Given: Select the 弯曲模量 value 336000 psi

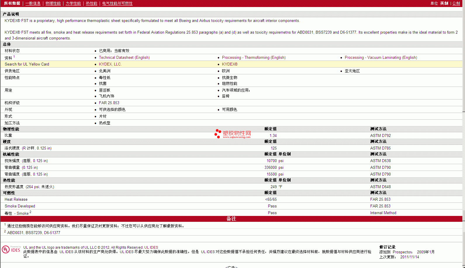Looking at the screenshot, I should tap(274, 168).
